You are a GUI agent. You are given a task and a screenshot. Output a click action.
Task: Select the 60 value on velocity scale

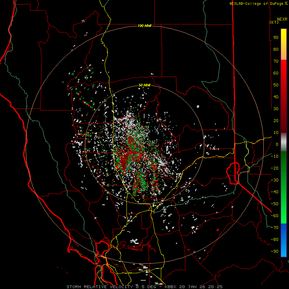[x=276, y=73]
